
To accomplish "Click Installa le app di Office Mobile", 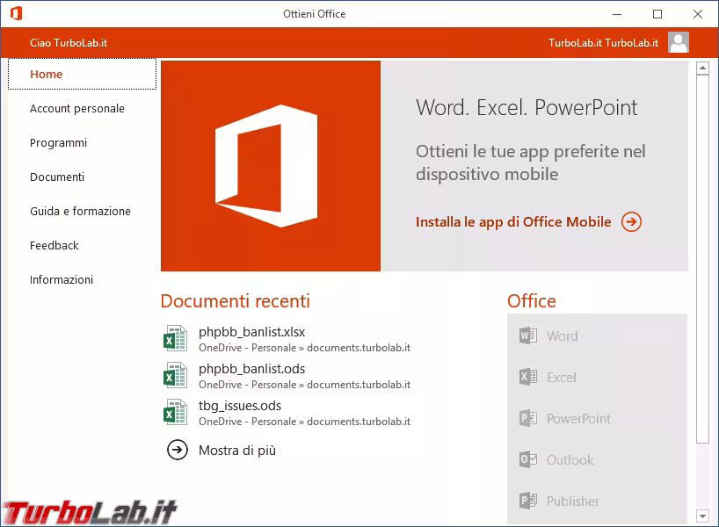I will tap(513, 222).
